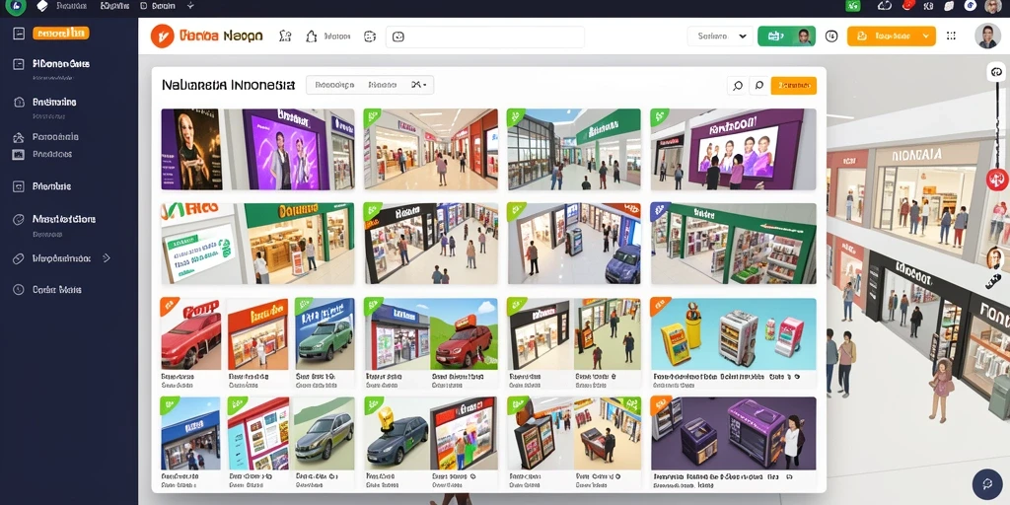Select the second tab in the panel's segmented control

coord(383,85)
